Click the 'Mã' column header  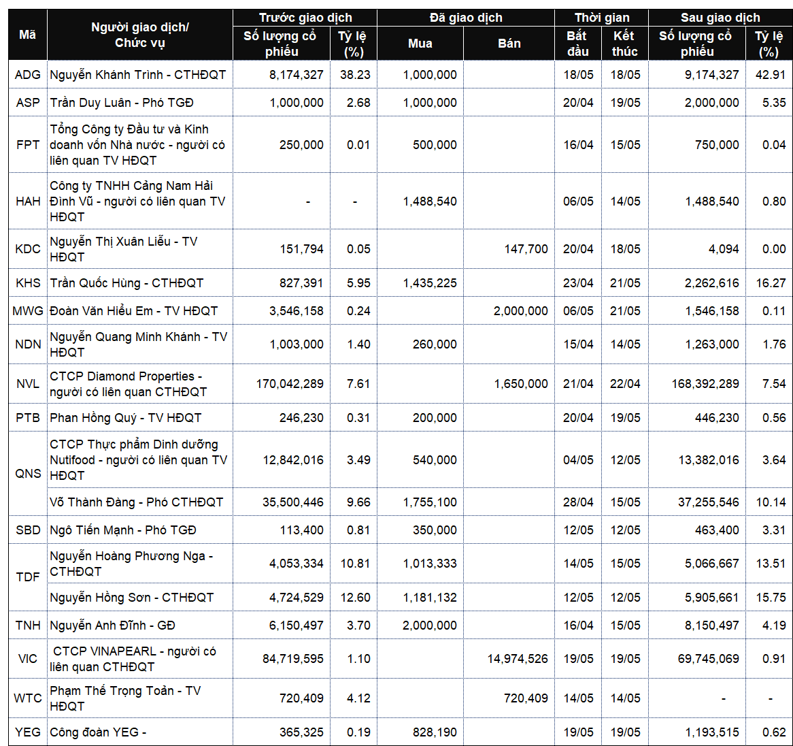pyautogui.click(x=28, y=35)
